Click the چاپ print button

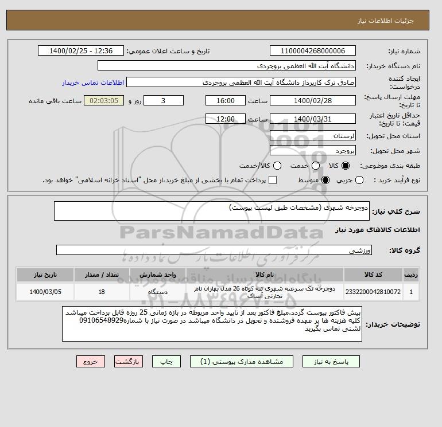(x=166, y=362)
